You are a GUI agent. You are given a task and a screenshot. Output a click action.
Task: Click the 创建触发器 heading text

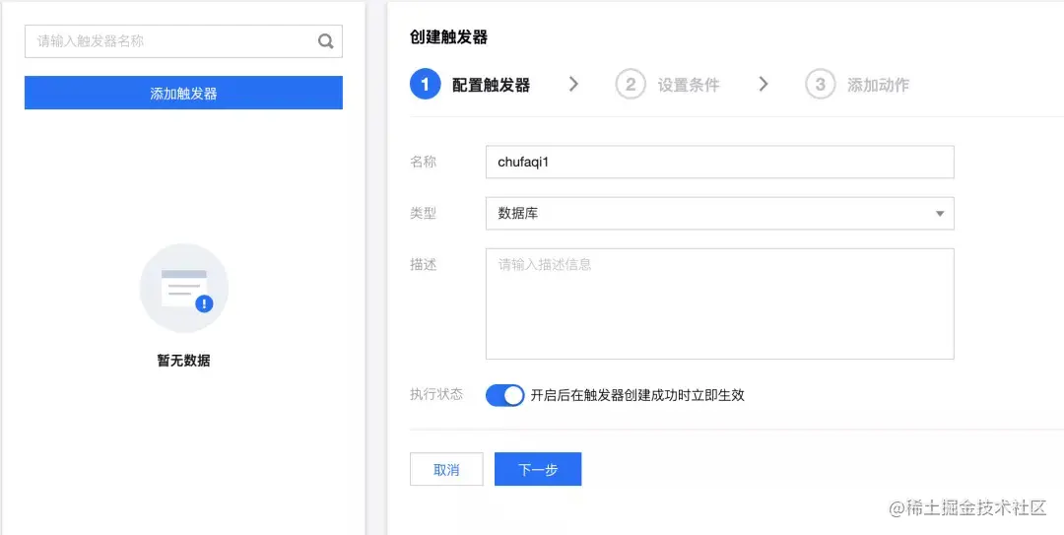point(448,37)
